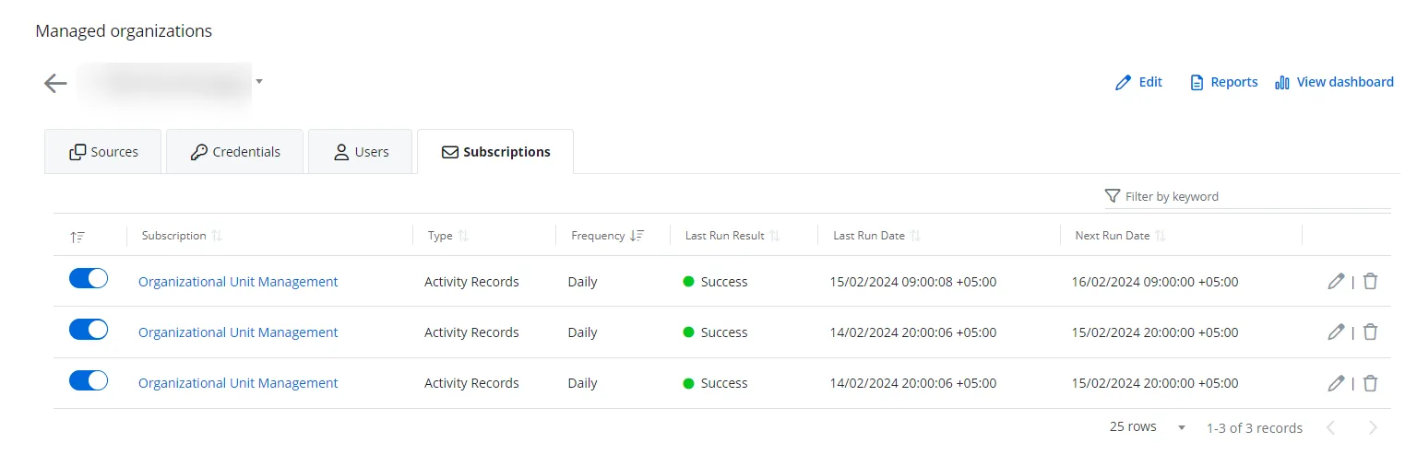
Task: Click the funnel filter icon
Action: (x=1113, y=196)
